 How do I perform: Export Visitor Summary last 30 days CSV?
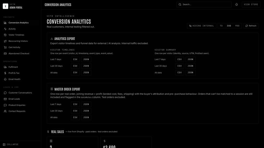(x=180, y=66)
